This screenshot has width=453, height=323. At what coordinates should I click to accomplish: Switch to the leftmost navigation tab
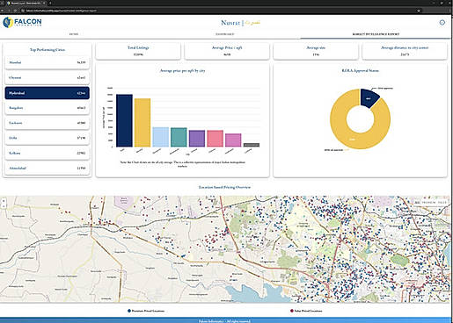[x=74, y=34]
